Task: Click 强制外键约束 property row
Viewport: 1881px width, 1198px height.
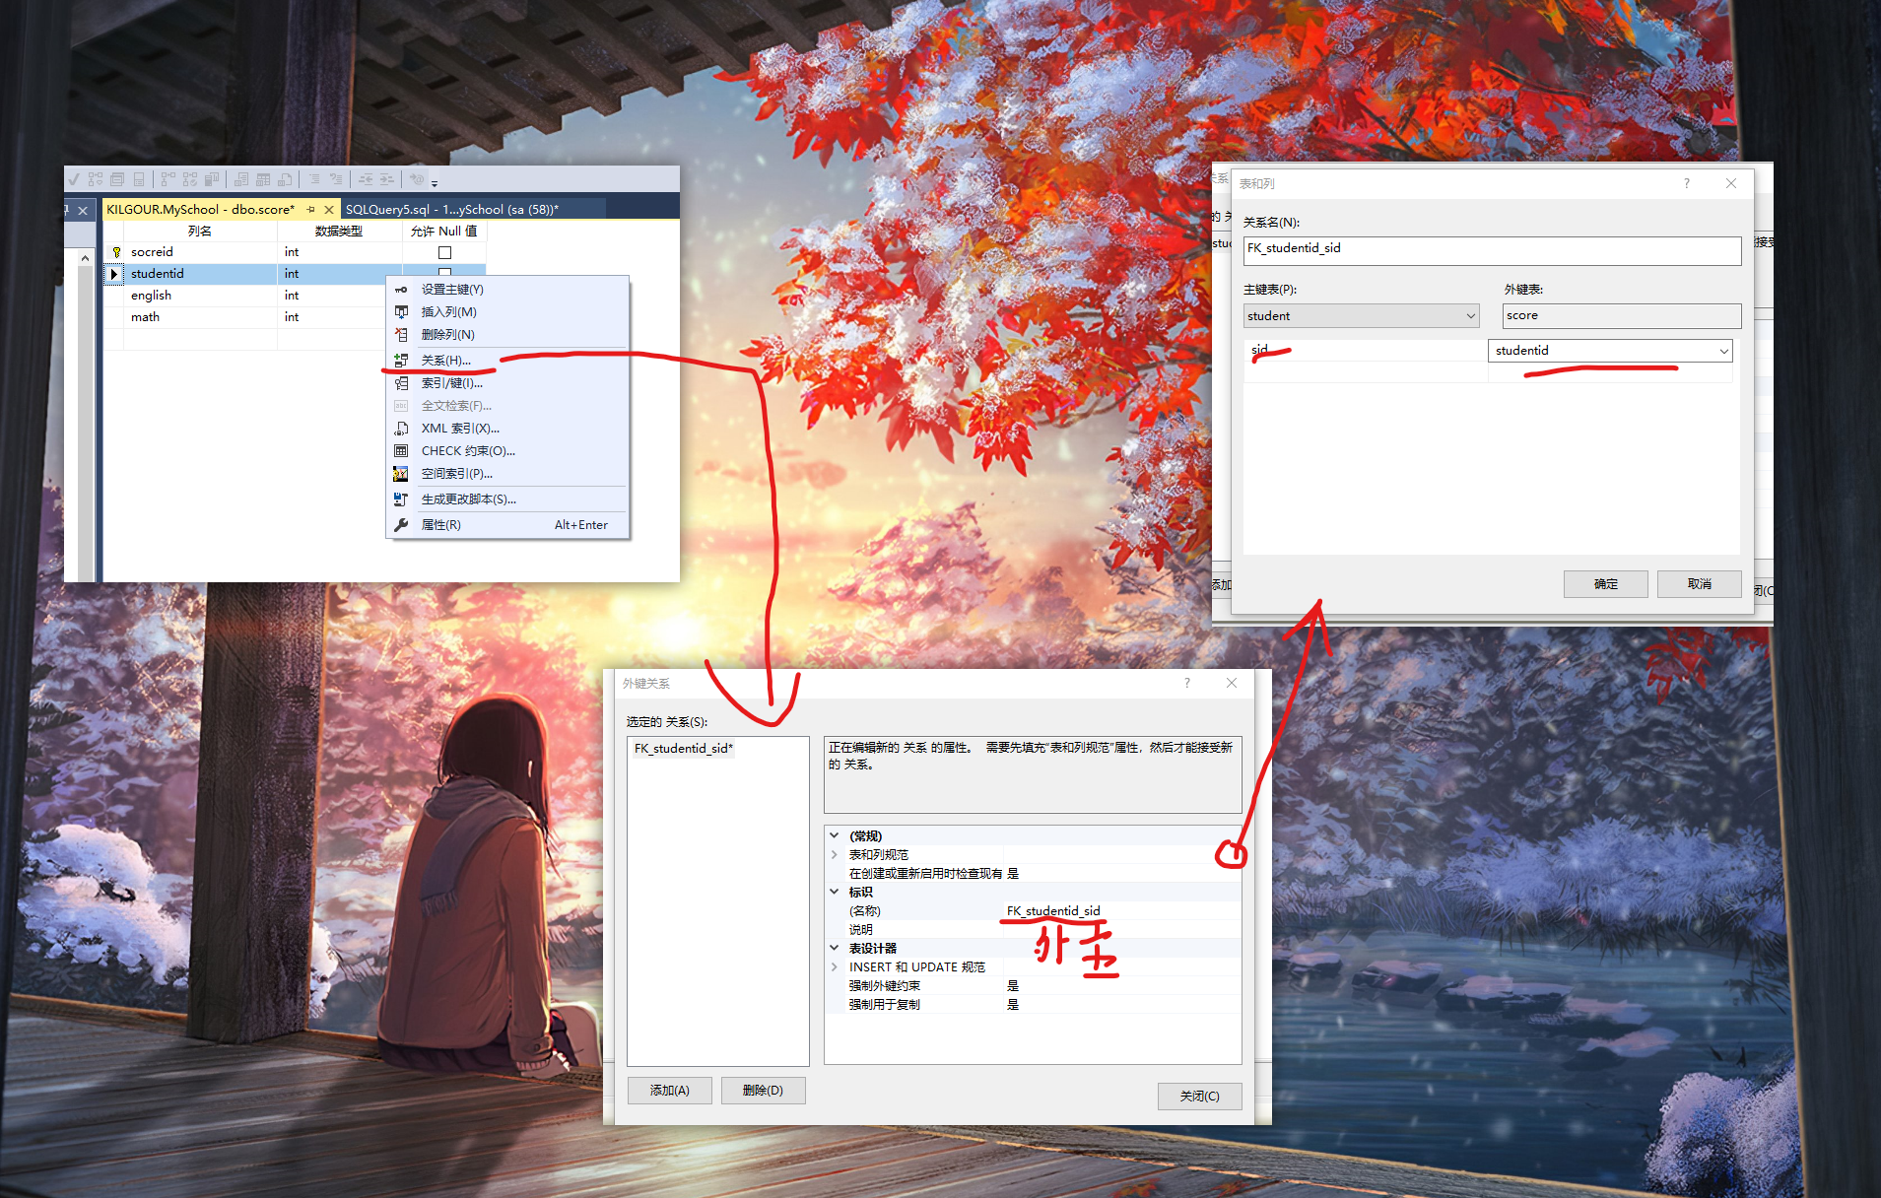Action: 1033,986
